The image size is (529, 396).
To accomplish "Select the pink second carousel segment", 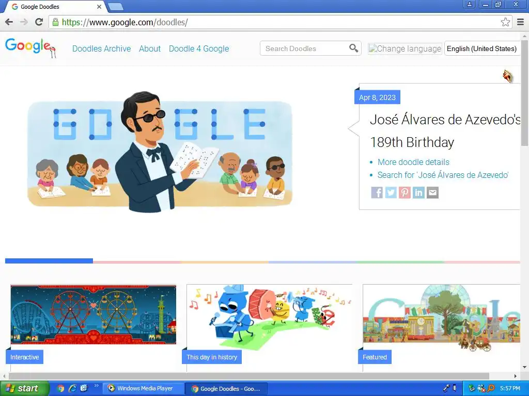I will click(136, 261).
